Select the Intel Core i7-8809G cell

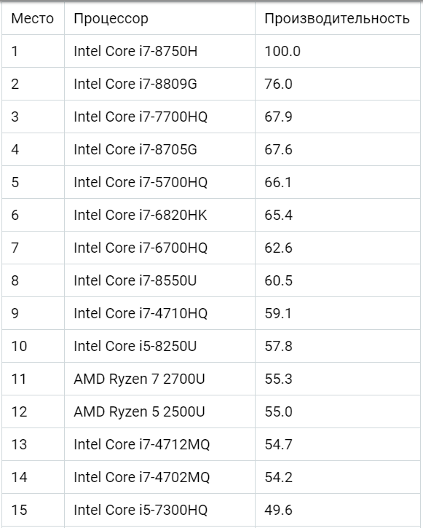click(x=159, y=84)
